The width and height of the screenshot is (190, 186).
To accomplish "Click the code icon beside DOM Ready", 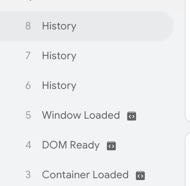I will pyautogui.click(x=111, y=146).
